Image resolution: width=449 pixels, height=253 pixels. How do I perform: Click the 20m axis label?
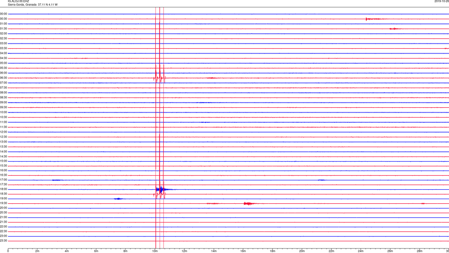[302, 251]
